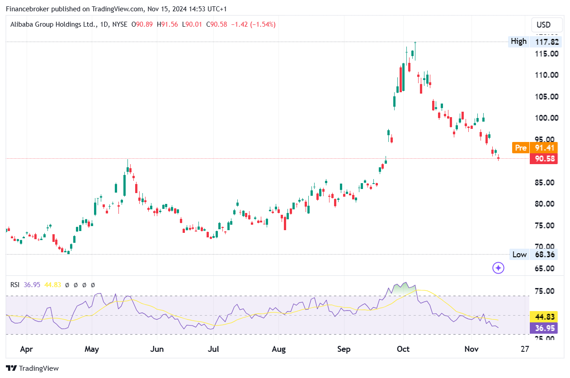Select the Low 68.36 price marker
570x378 pixels.
[x=534, y=255]
